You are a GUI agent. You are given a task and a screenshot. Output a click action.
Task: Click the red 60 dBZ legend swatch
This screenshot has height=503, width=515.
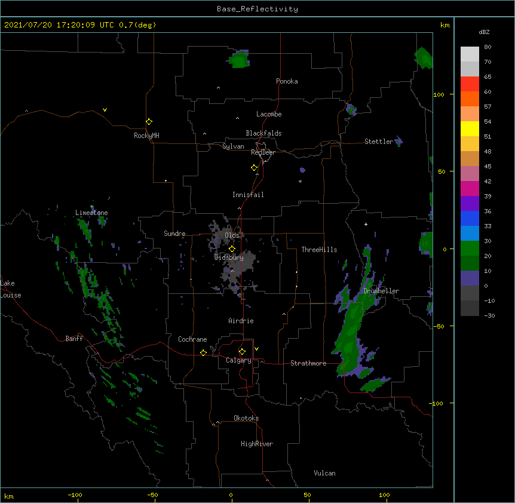(470, 84)
